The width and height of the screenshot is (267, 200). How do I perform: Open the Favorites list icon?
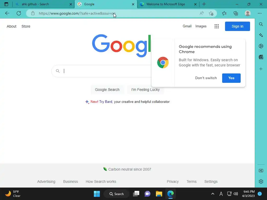click(x=224, y=13)
